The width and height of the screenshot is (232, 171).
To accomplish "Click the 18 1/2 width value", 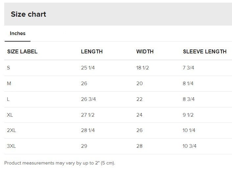I will point(143,68).
